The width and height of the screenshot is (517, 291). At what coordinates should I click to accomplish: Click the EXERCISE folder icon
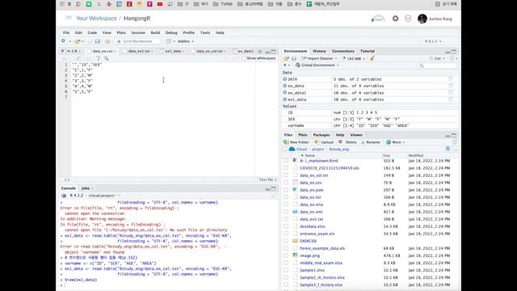click(295, 241)
